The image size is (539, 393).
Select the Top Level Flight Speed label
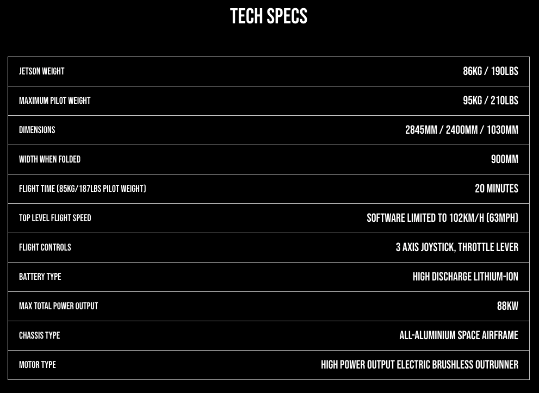tap(55, 218)
